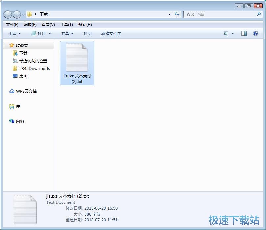The width and height of the screenshot is (266, 230).
Task: Close the Explorer window
Action: point(258,6)
